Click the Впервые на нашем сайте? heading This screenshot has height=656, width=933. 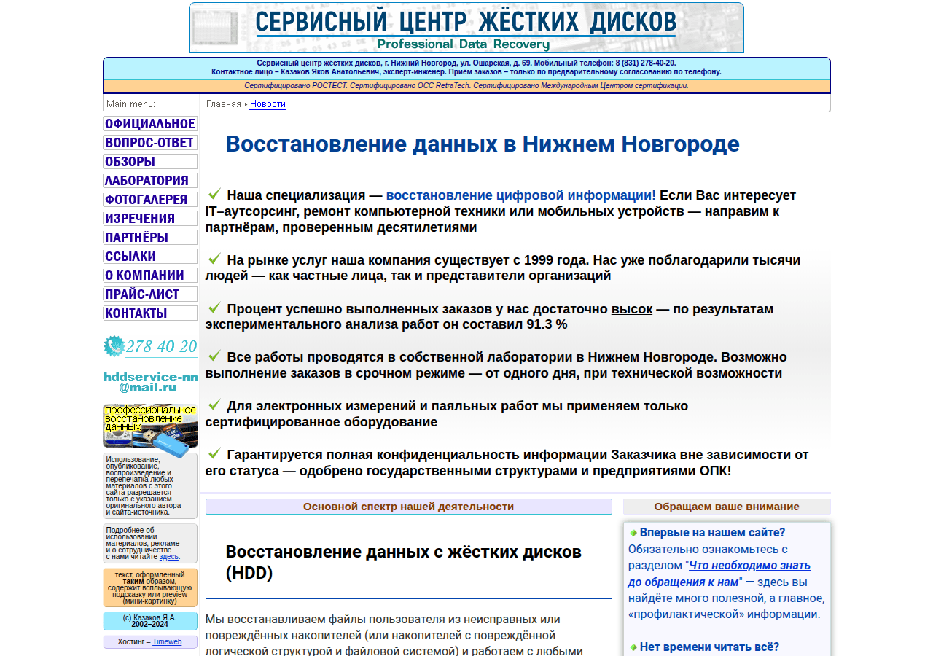click(712, 533)
